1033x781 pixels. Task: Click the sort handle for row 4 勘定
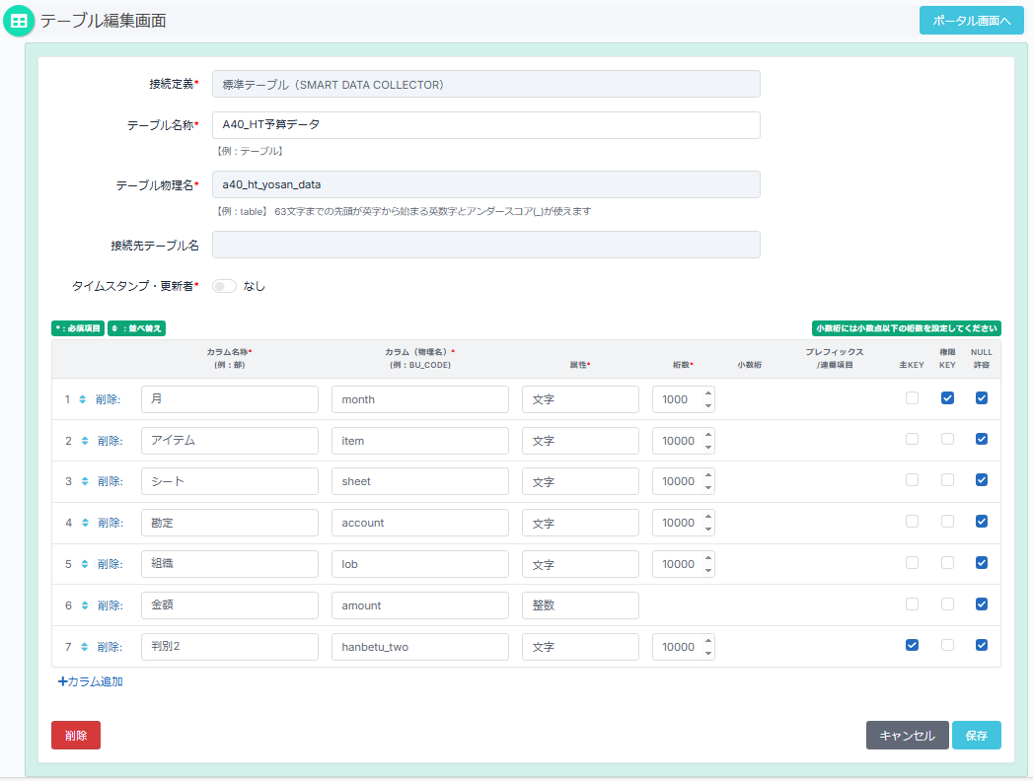click(85, 523)
